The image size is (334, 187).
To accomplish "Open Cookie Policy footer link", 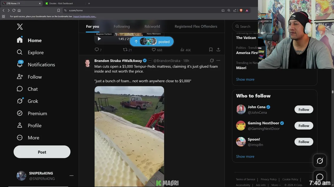I will tap(290, 179).
